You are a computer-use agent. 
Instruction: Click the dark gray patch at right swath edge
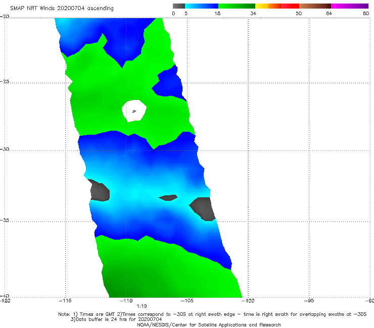(x=203, y=209)
